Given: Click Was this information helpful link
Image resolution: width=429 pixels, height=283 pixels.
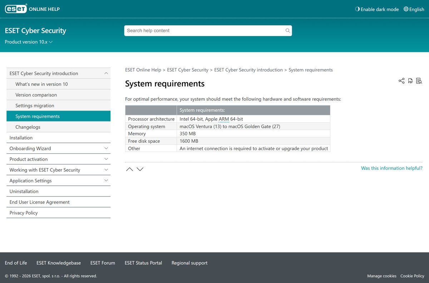Looking at the screenshot, I should tap(392, 168).
